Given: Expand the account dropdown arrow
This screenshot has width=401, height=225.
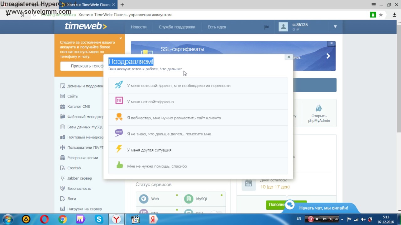Looking at the screenshot, I should (335, 27).
